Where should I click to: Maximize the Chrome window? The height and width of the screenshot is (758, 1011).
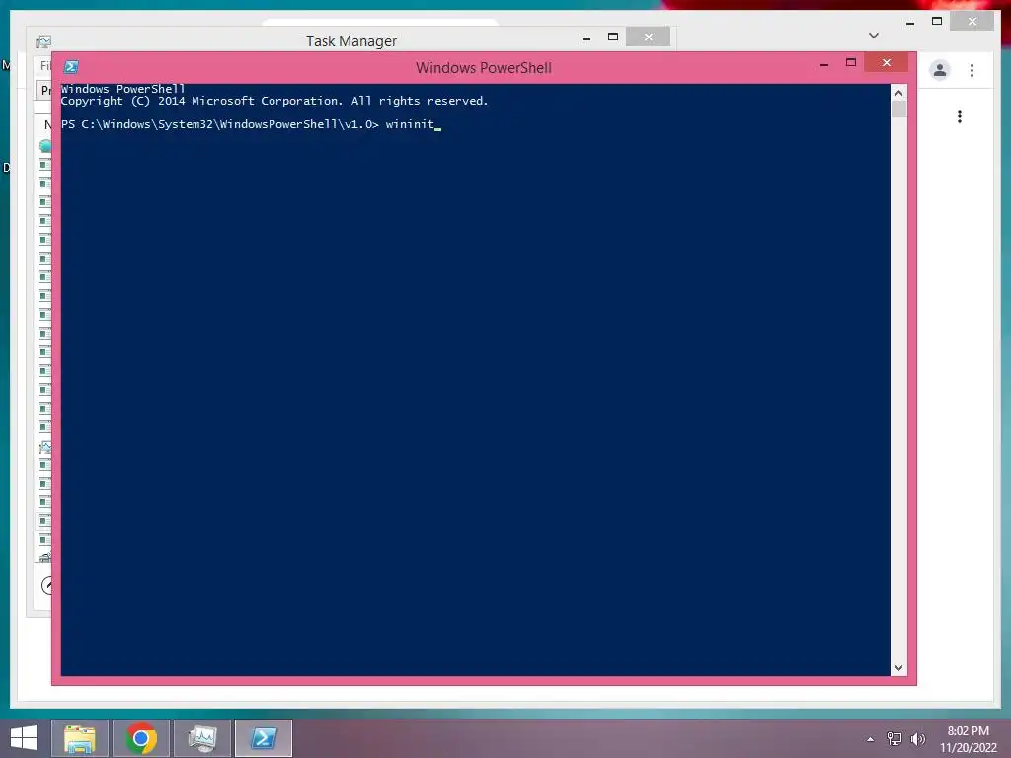(x=937, y=22)
